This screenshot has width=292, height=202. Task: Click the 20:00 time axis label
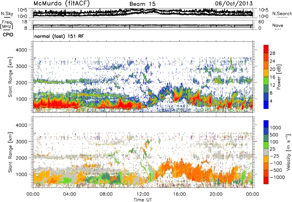[216, 194]
